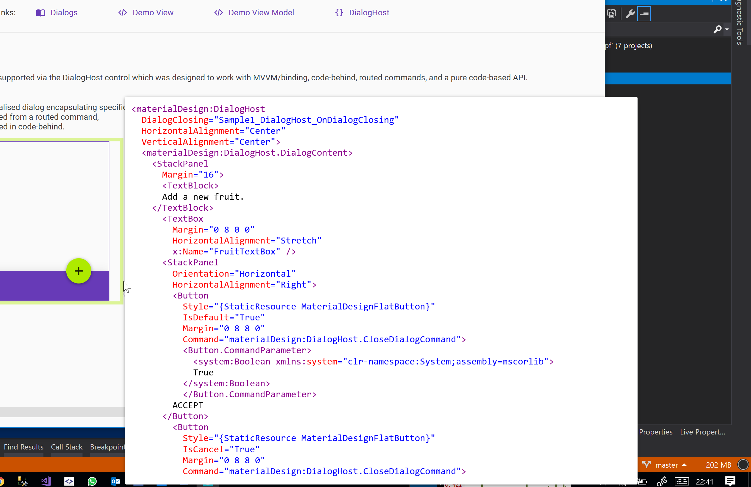This screenshot has width=751, height=487.
Task: Open the Dialogs documentation link
Action: click(64, 13)
